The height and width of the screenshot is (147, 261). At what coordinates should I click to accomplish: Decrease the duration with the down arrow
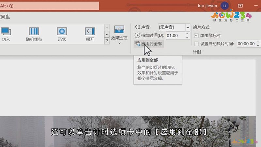(187, 37)
